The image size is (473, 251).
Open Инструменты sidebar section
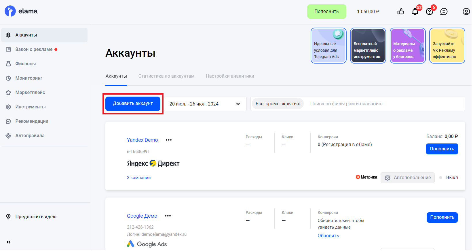tap(44, 107)
